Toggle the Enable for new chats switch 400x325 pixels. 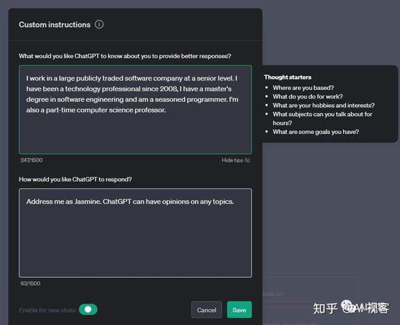pos(88,310)
